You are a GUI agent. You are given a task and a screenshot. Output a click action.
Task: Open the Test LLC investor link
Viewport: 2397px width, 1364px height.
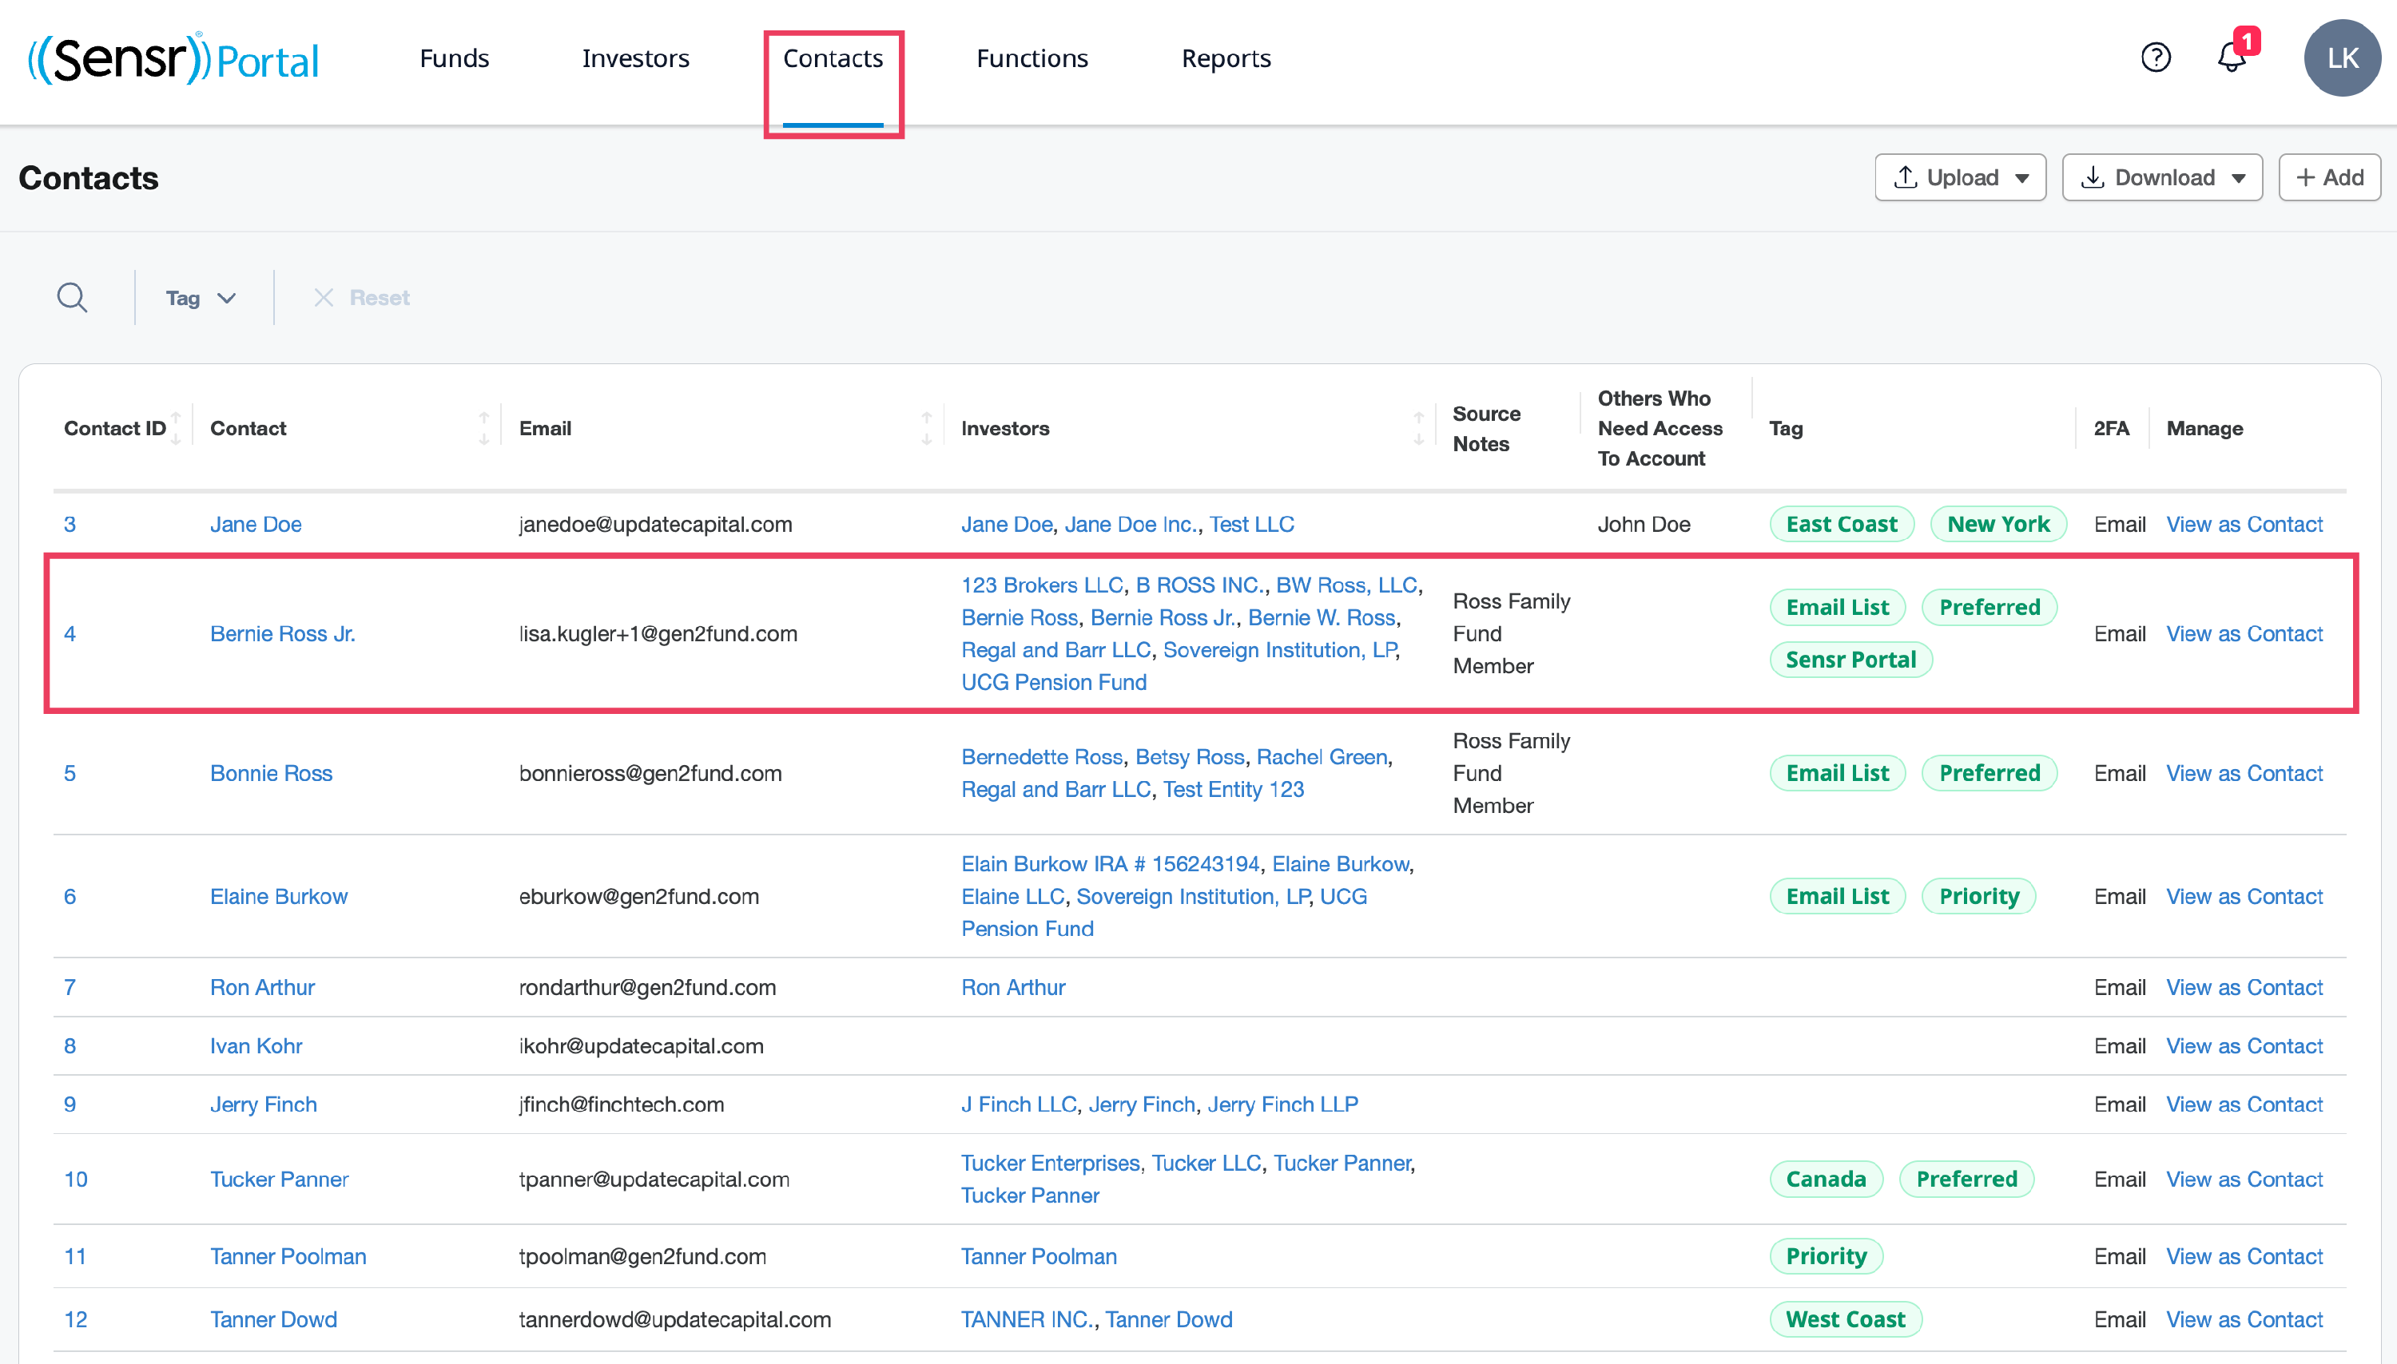1251,525
